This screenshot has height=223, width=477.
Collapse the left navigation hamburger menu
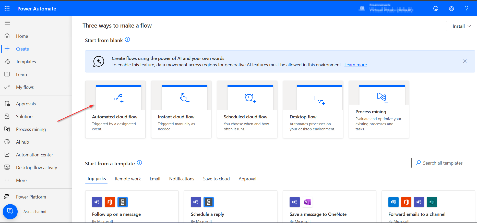click(x=7, y=23)
